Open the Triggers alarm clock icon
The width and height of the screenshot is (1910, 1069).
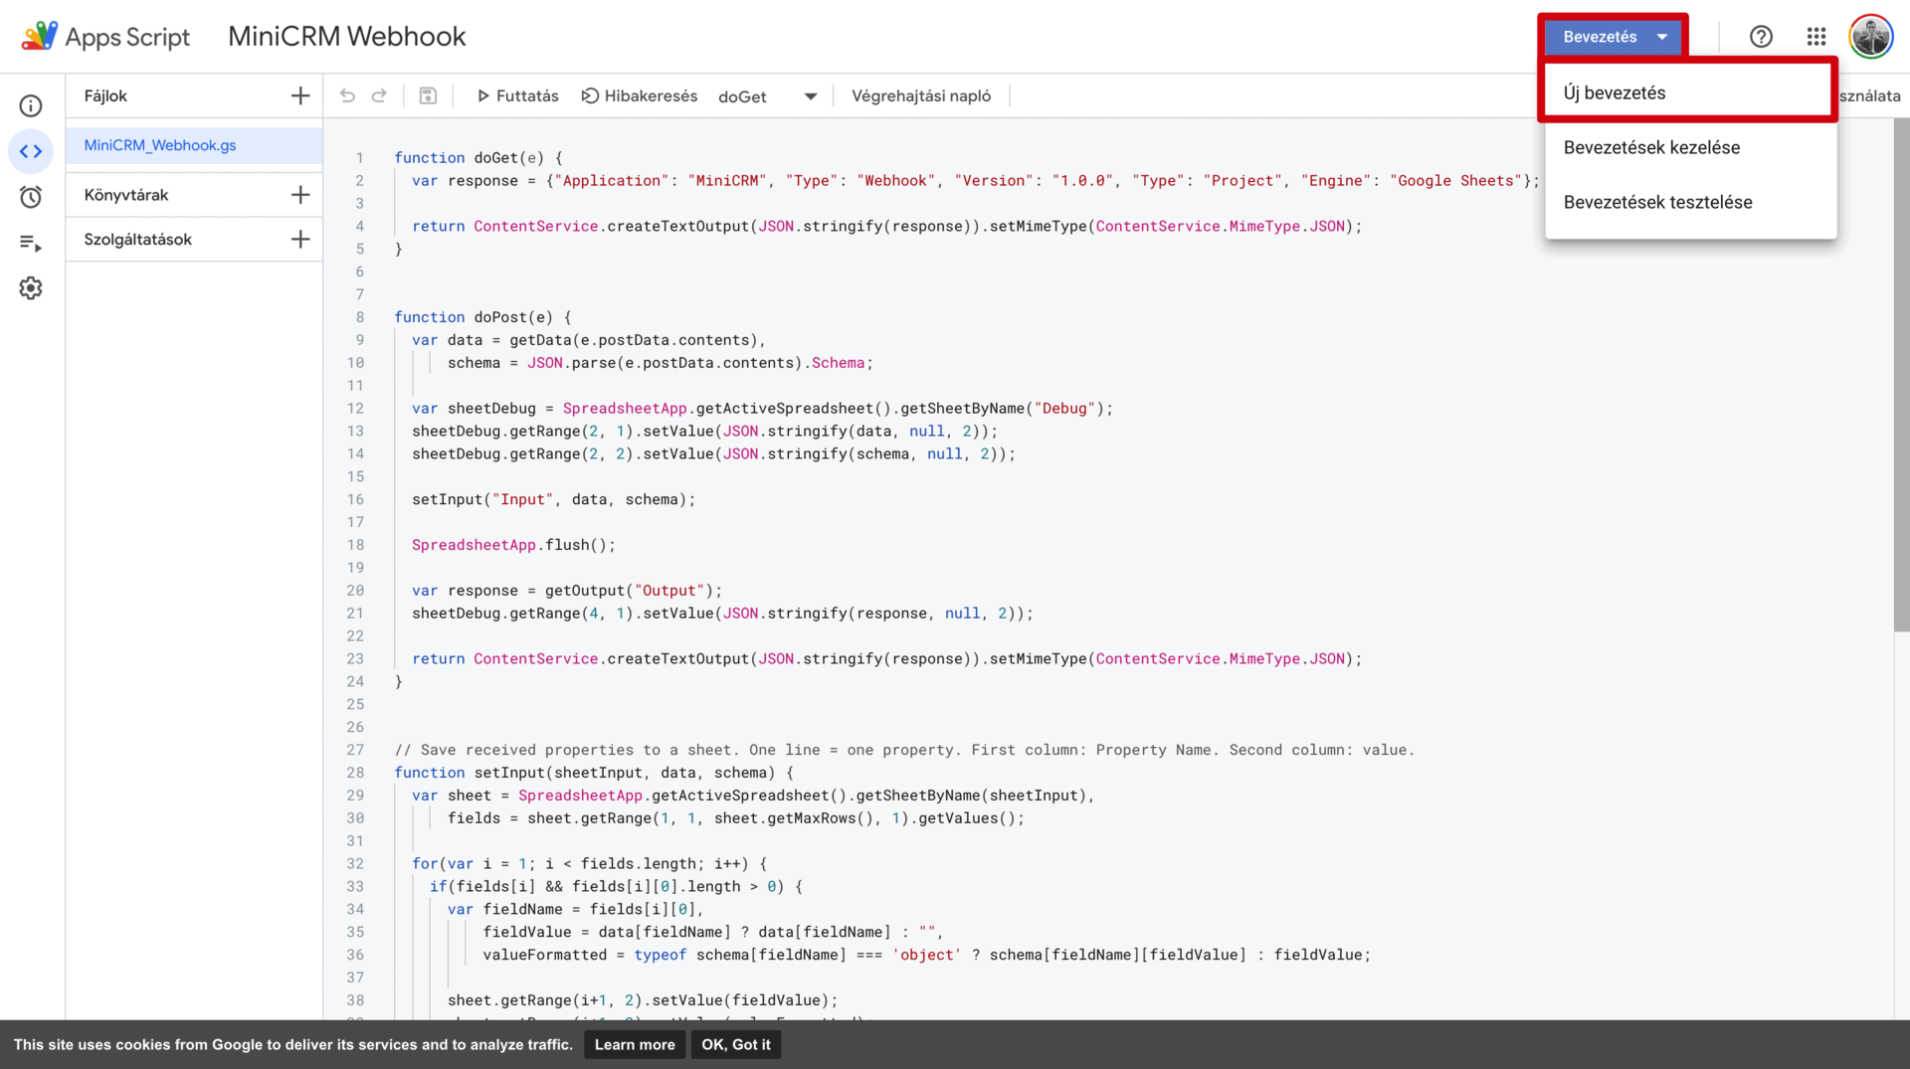pyautogui.click(x=31, y=197)
